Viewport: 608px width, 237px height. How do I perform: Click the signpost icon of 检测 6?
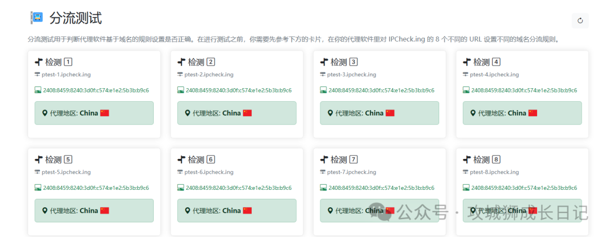pos(181,159)
